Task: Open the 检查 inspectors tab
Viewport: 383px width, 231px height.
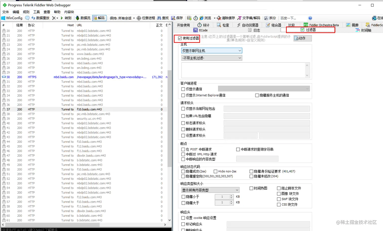Action: point(223,25)
